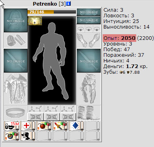Open the helmet equipment slot
The width and height of the screenshot is (154, 147).
[x=15, y=20]
